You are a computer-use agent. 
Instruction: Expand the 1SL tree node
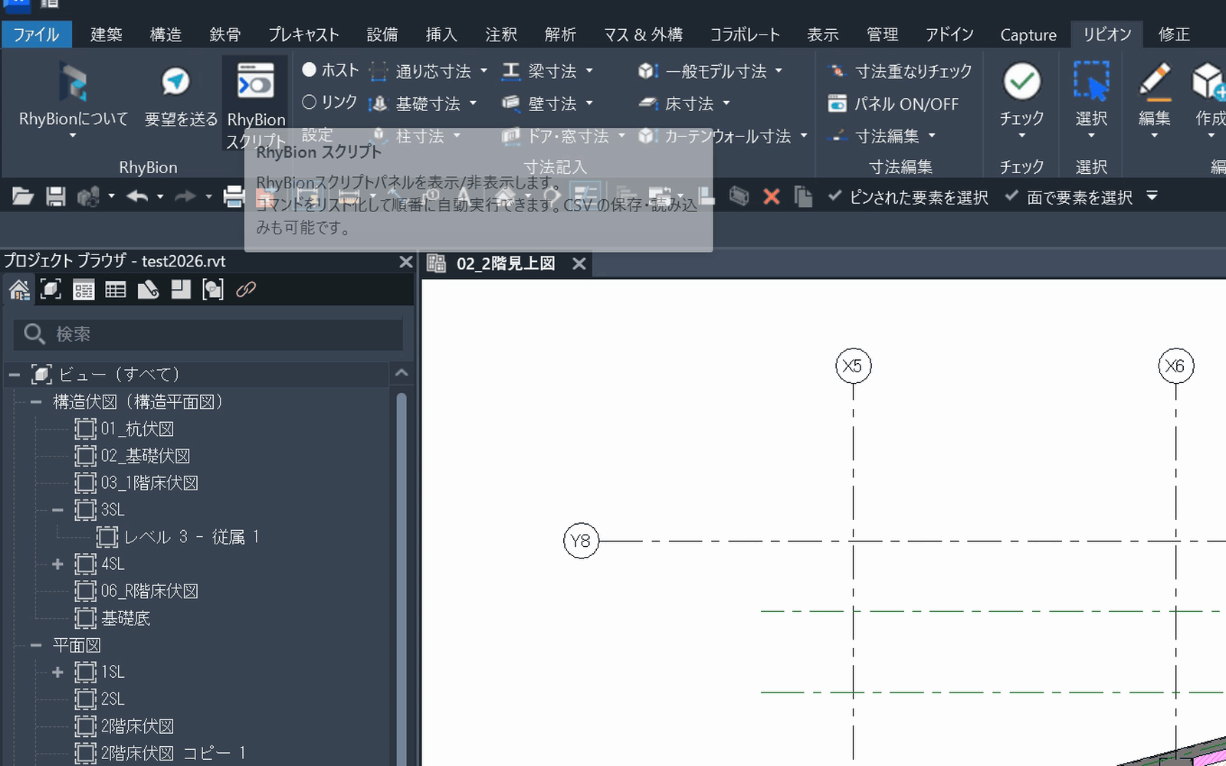click(57, 673)
